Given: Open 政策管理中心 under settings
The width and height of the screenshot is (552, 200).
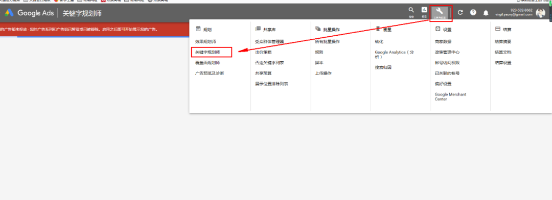Looking at the screenshot, I should [447, 52].
